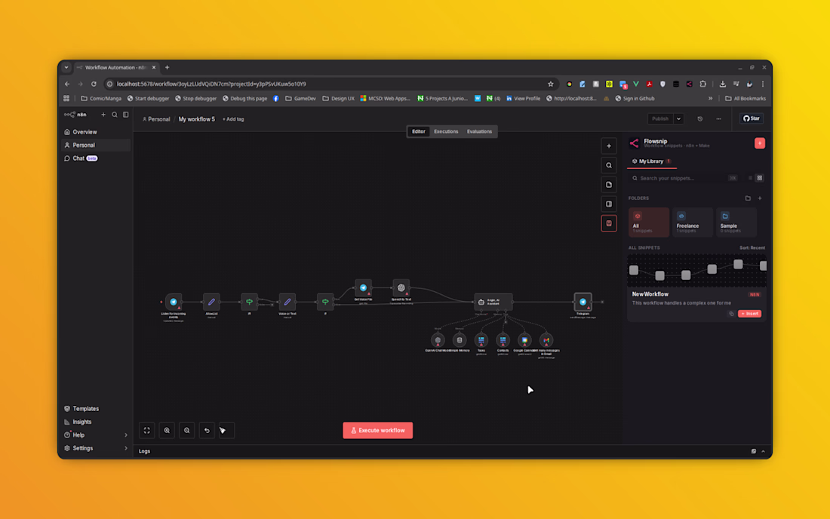The width and height of the screenshot is (830, 519).
Task: Select the 'Voice or Text' edit node
Action: tap(287, 302)
